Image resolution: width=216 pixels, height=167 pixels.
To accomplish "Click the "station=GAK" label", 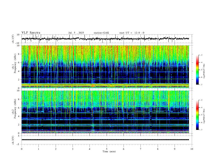I will [x=101, y=33].
